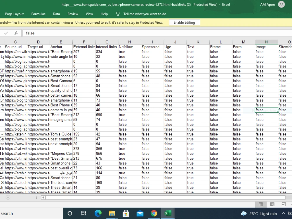This screenshot has width=292, height=219.
Task: Switch to Page Break Preview icon
Action: pos(284,204)
